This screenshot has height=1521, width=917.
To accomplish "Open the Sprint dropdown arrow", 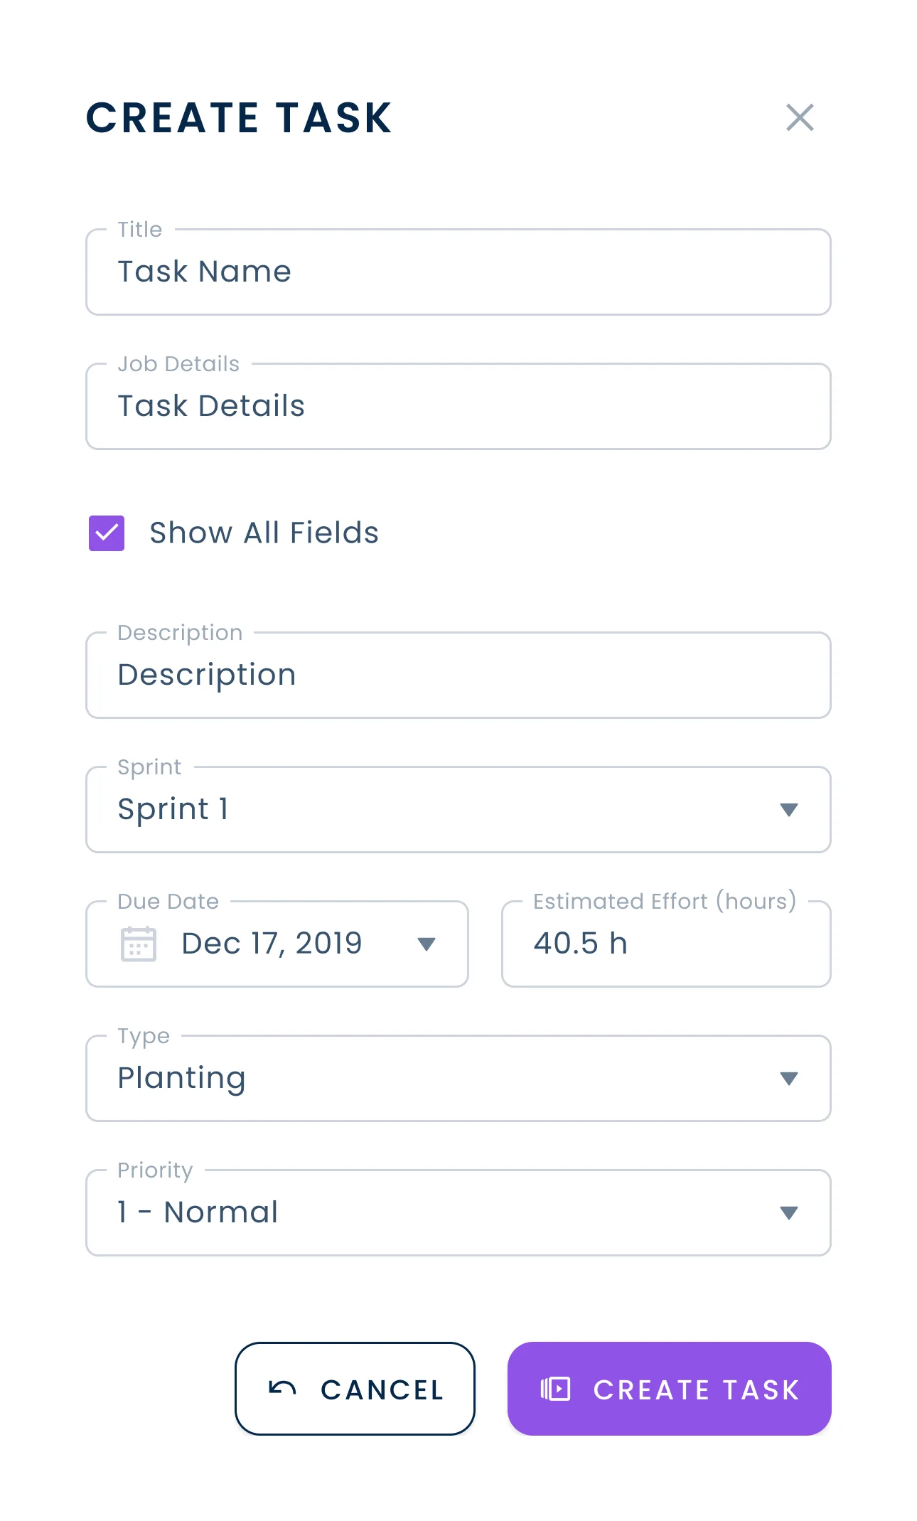I will coord(788,809).
